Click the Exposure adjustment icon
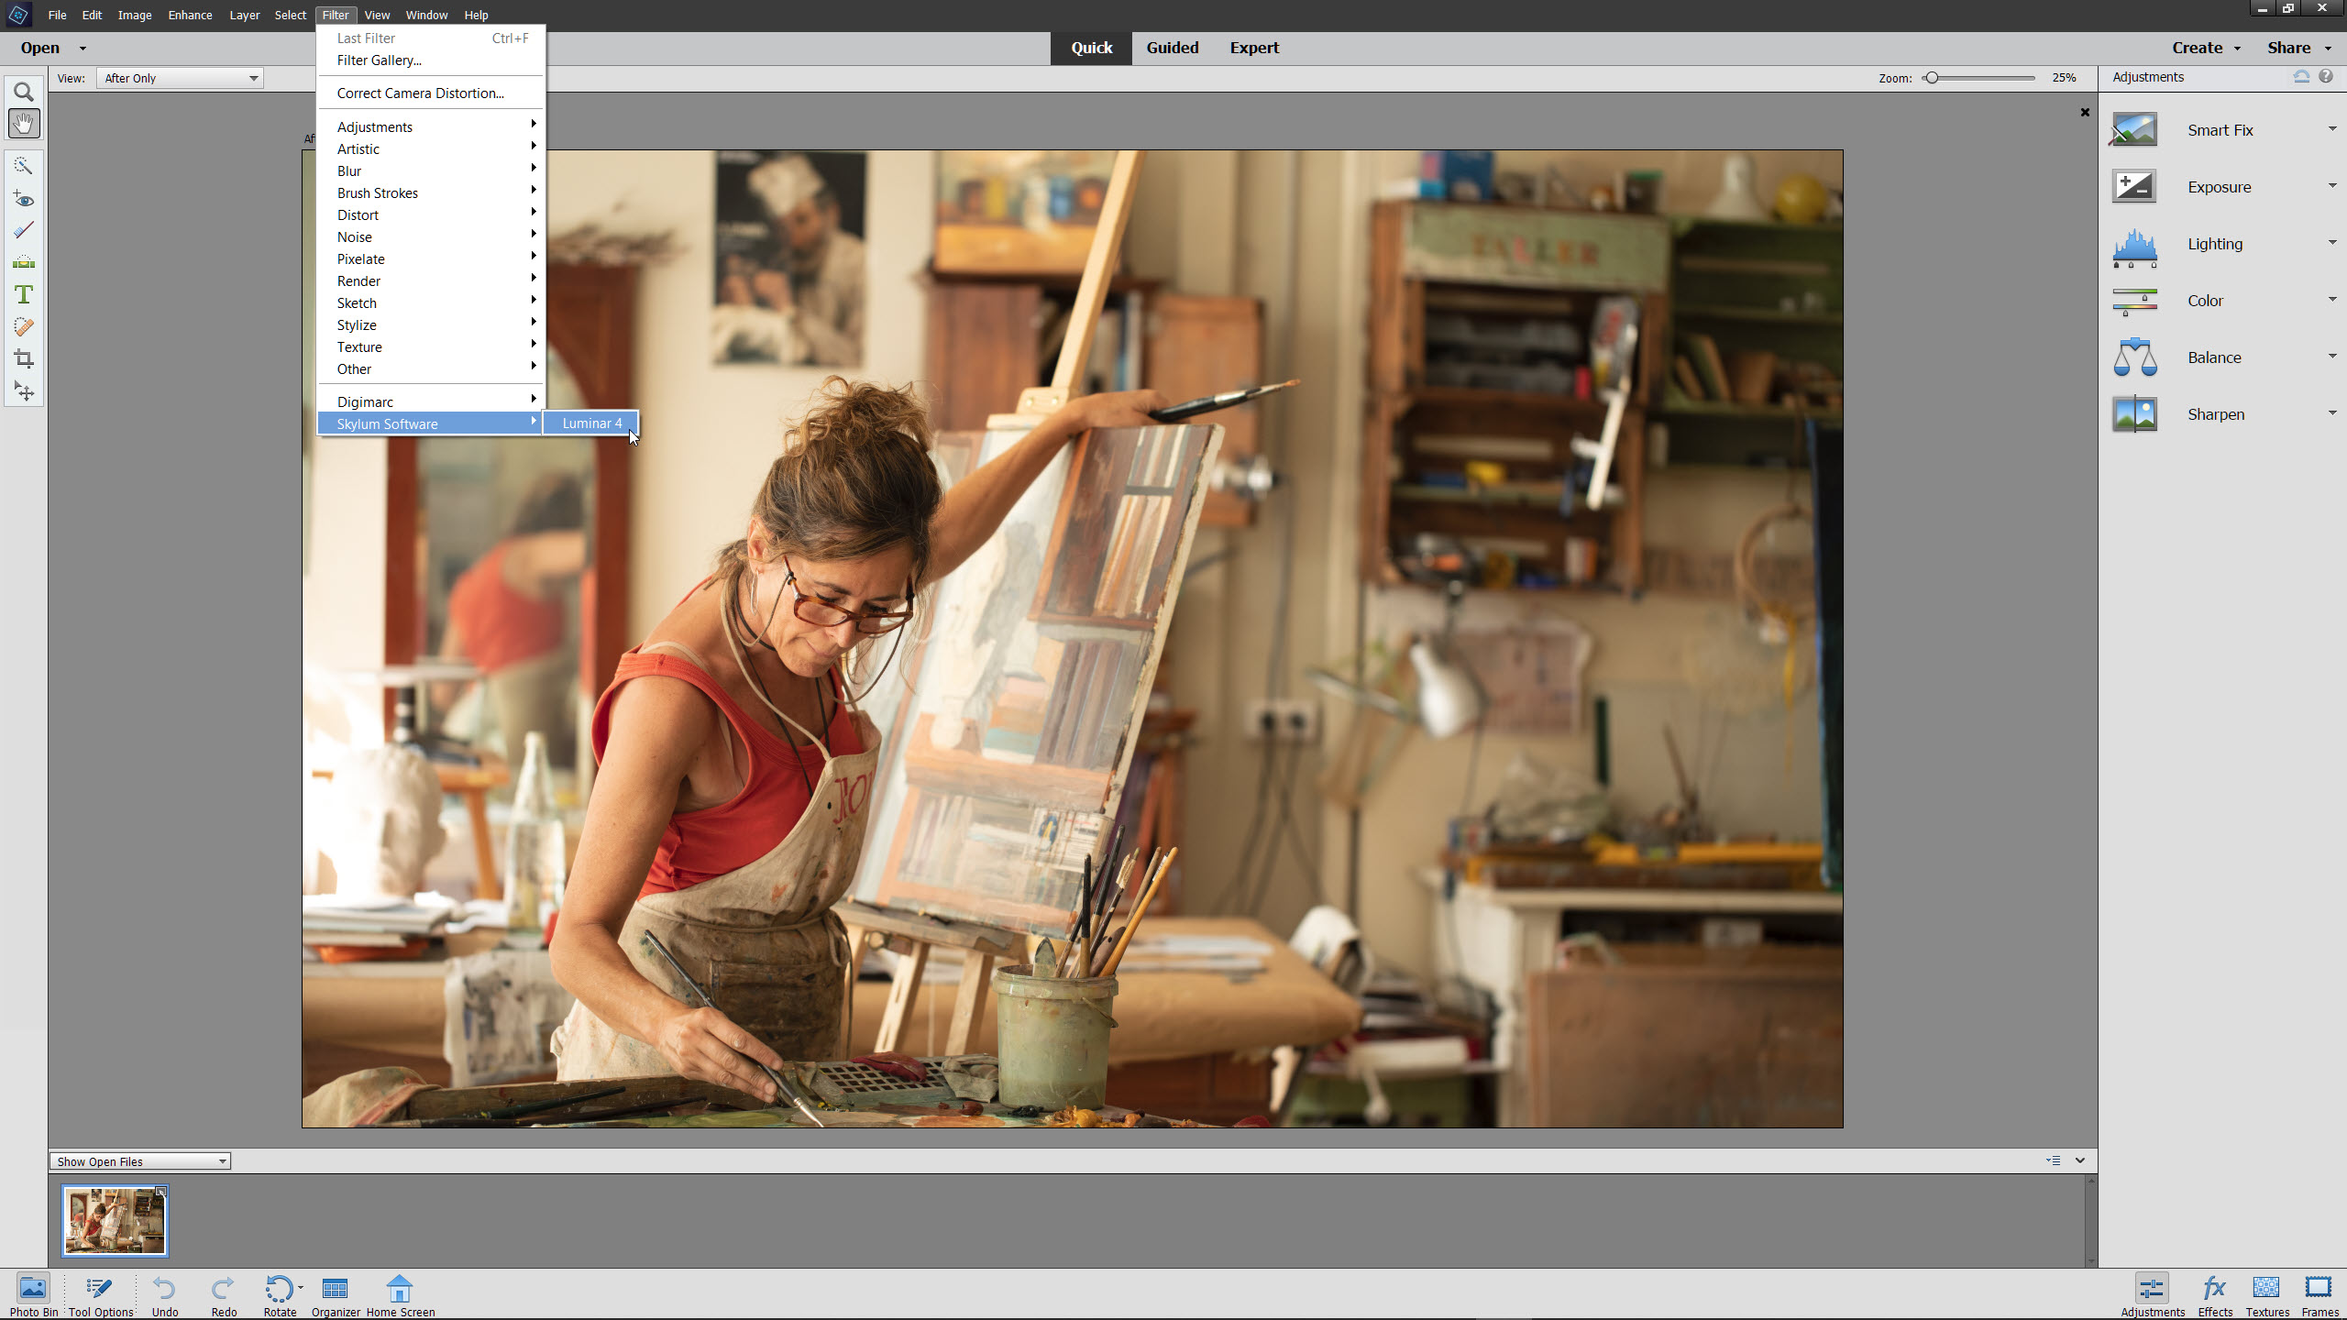The width and height of the screenshot is (2347, 1320). click(x=2136, y=185)
